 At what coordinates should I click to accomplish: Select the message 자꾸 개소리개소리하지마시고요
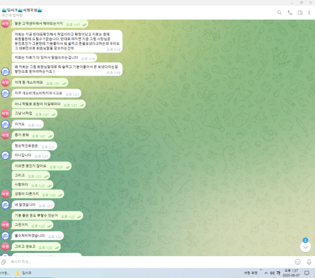[x=46, y=93]
